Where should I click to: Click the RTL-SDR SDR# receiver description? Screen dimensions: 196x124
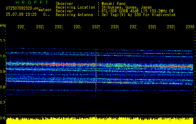pos(137,11)
